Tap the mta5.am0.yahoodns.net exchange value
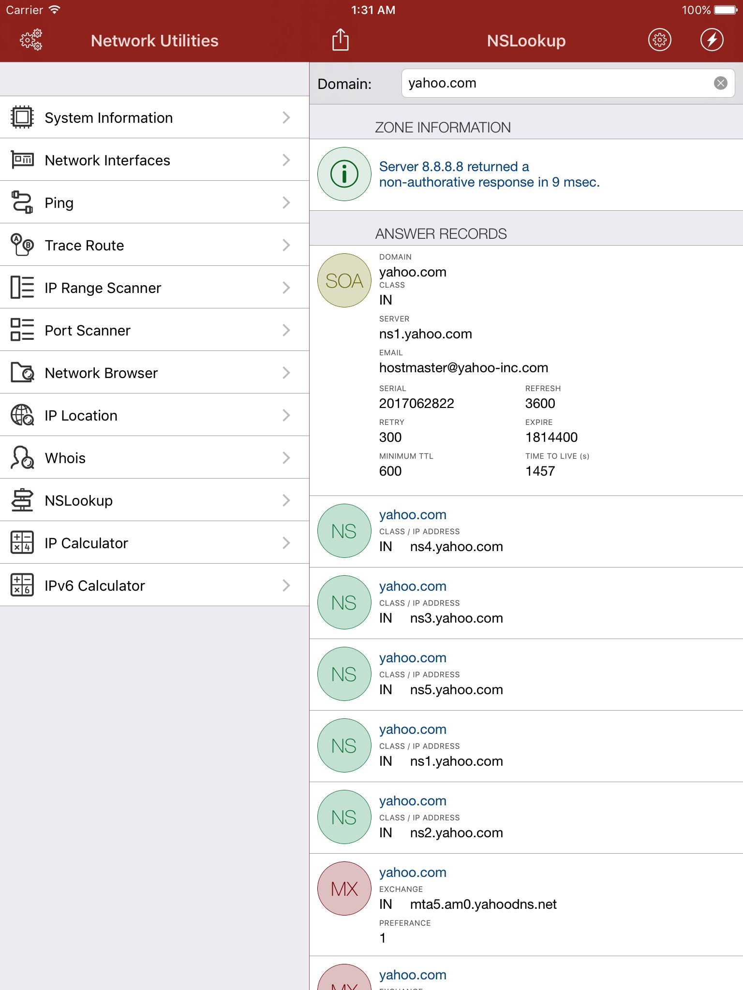743x990 pixels. click(x=483, y=904)
